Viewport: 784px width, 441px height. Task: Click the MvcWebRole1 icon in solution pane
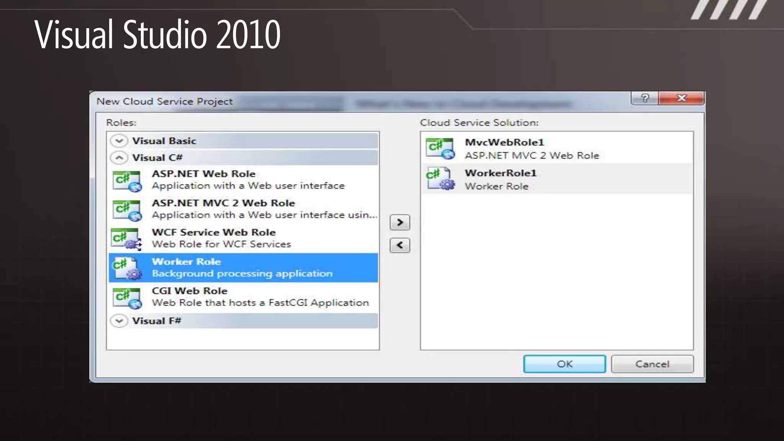click(440, 149)
